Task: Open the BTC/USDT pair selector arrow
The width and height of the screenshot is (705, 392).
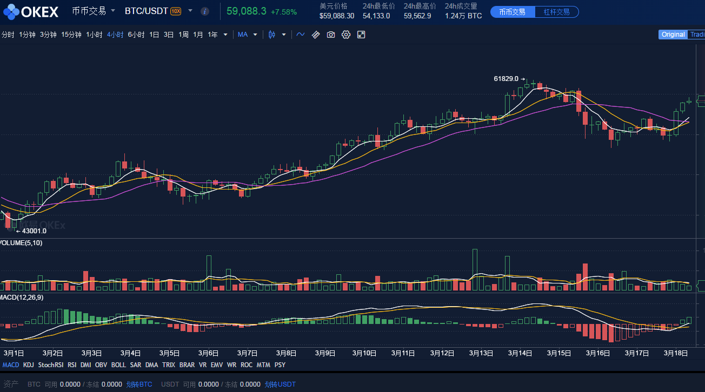Action: pyautogui.click(x=190, y=10)
